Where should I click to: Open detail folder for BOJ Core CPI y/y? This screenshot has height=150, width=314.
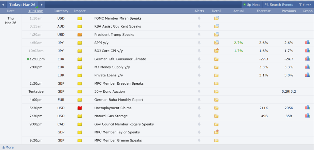pos(216,51)
